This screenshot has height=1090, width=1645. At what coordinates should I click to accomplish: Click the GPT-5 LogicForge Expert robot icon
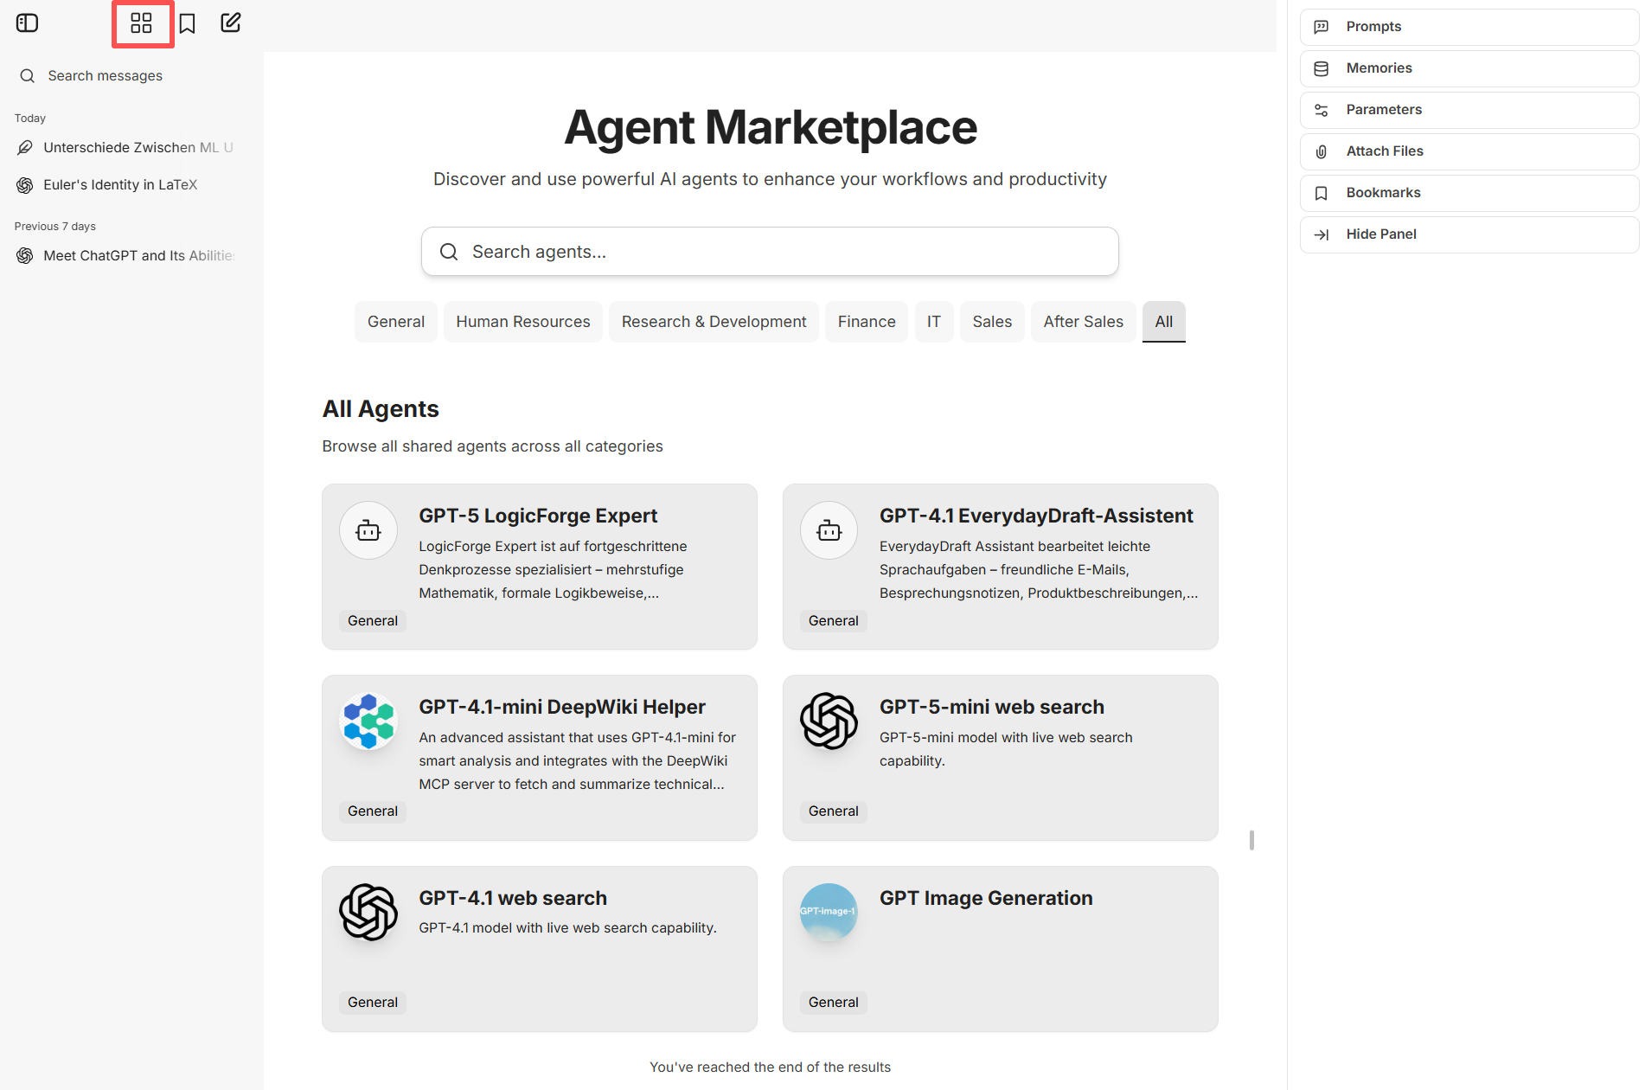click(368, 530)
